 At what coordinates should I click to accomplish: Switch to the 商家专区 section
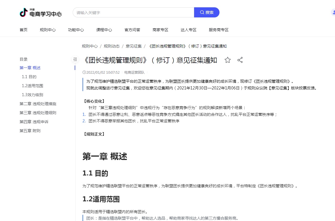pyautogui.click(x=160, y=30)
